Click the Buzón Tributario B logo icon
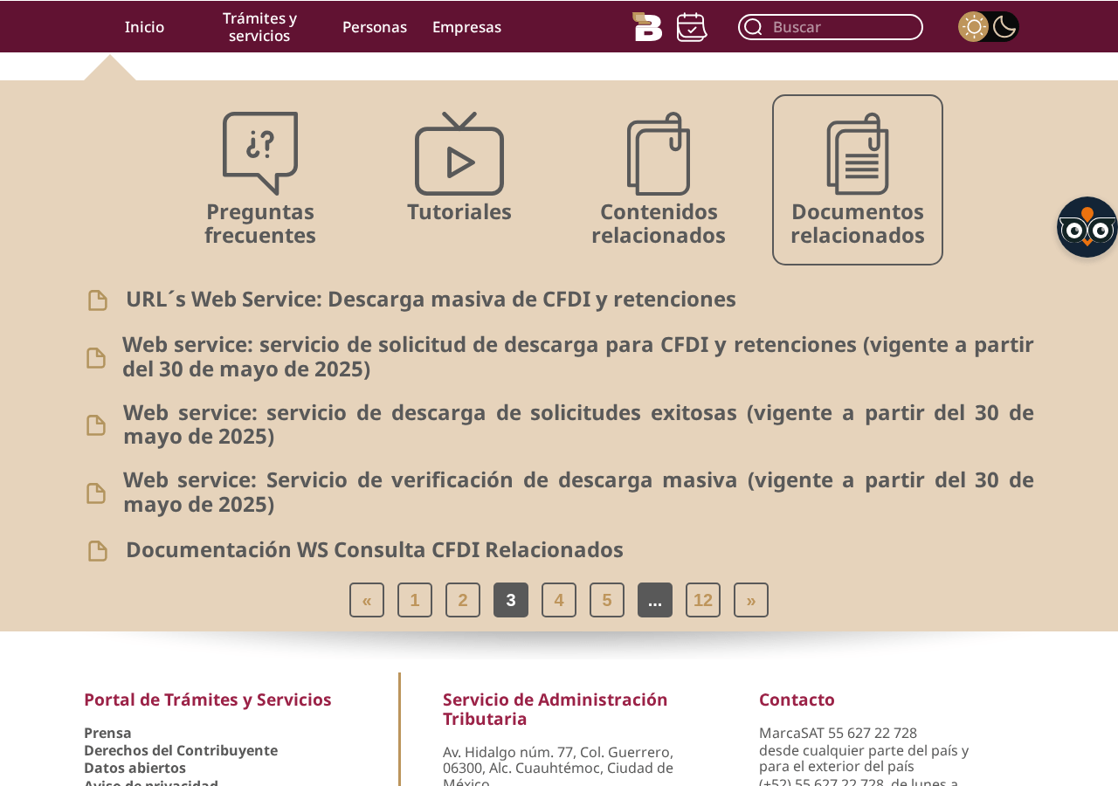The image size is (1118, 786). (x=647, y=27)
